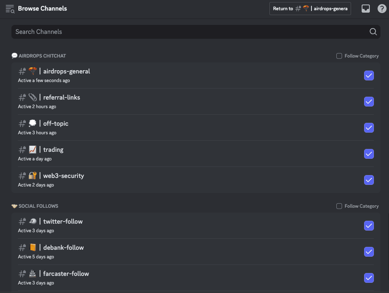Enable Follow Category for Social Follows

pos(339,206)
